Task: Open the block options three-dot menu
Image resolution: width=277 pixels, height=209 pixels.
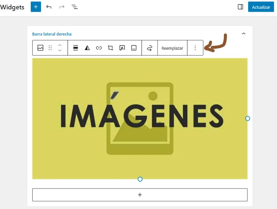Action: pos(195,48)
